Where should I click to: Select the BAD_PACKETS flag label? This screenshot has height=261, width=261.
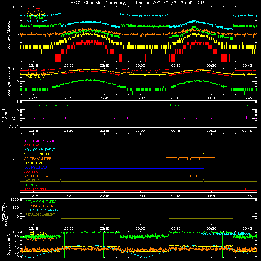tap(36, 189)
